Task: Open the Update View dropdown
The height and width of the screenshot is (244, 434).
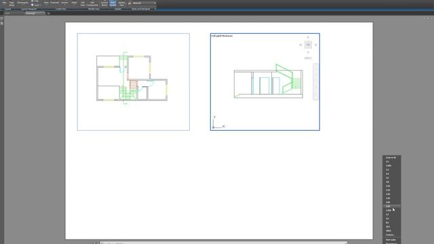Action: click(x=121, y=3)
